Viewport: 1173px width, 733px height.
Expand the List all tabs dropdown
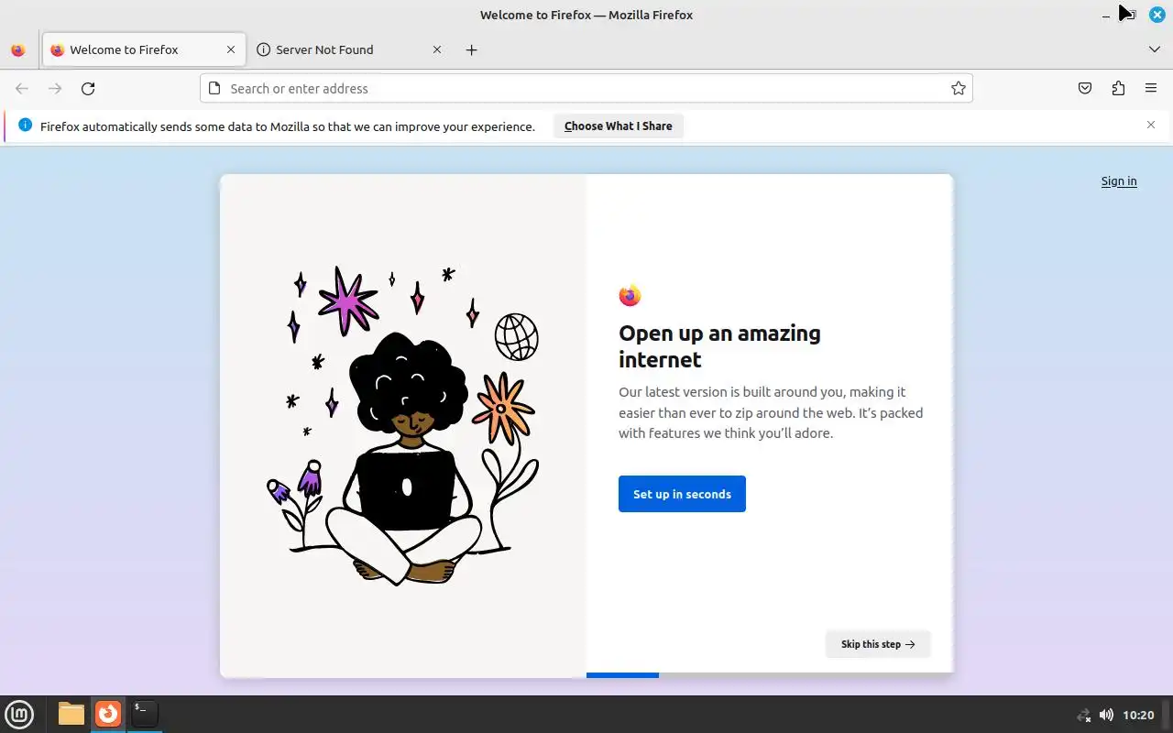click(1155, 50)
